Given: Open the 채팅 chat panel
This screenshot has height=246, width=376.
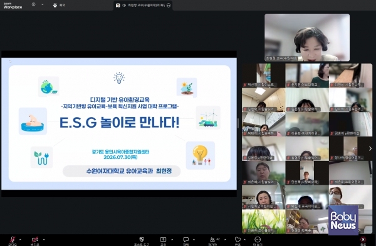Looking at the screenshot, I should [x=186, y=240].
